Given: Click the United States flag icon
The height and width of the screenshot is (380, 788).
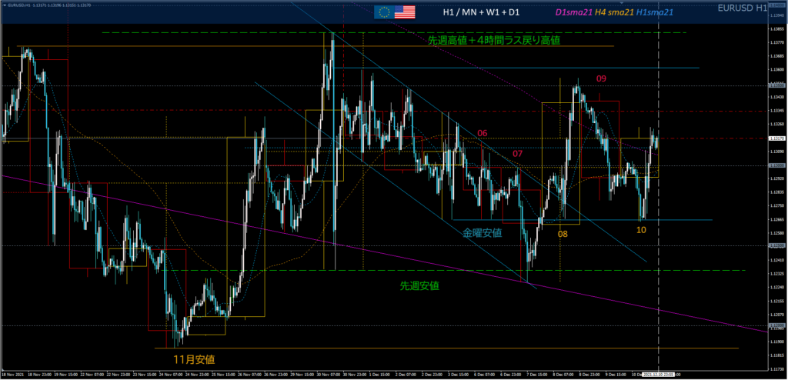Looking at the screenshot, I should (x=404, y=12).
